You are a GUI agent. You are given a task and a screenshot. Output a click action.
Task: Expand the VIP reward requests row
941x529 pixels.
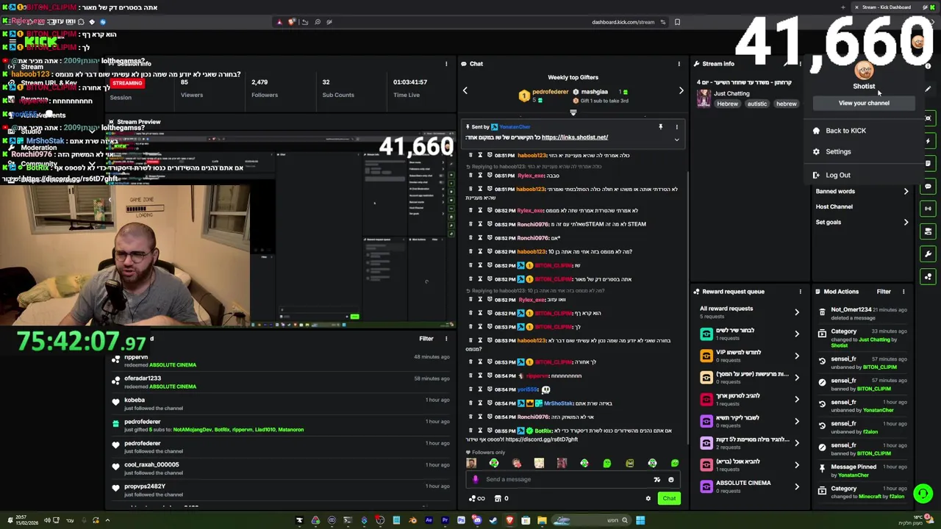(750, 356)
